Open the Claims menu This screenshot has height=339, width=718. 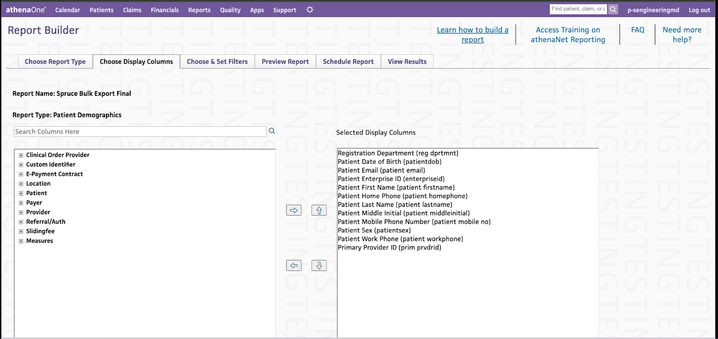pos(132,10)
